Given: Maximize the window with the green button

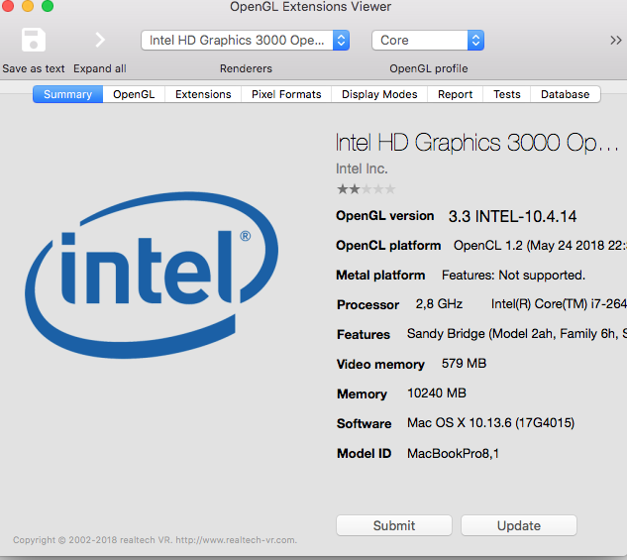Looking at the screenshot, I should click(48, 6).
